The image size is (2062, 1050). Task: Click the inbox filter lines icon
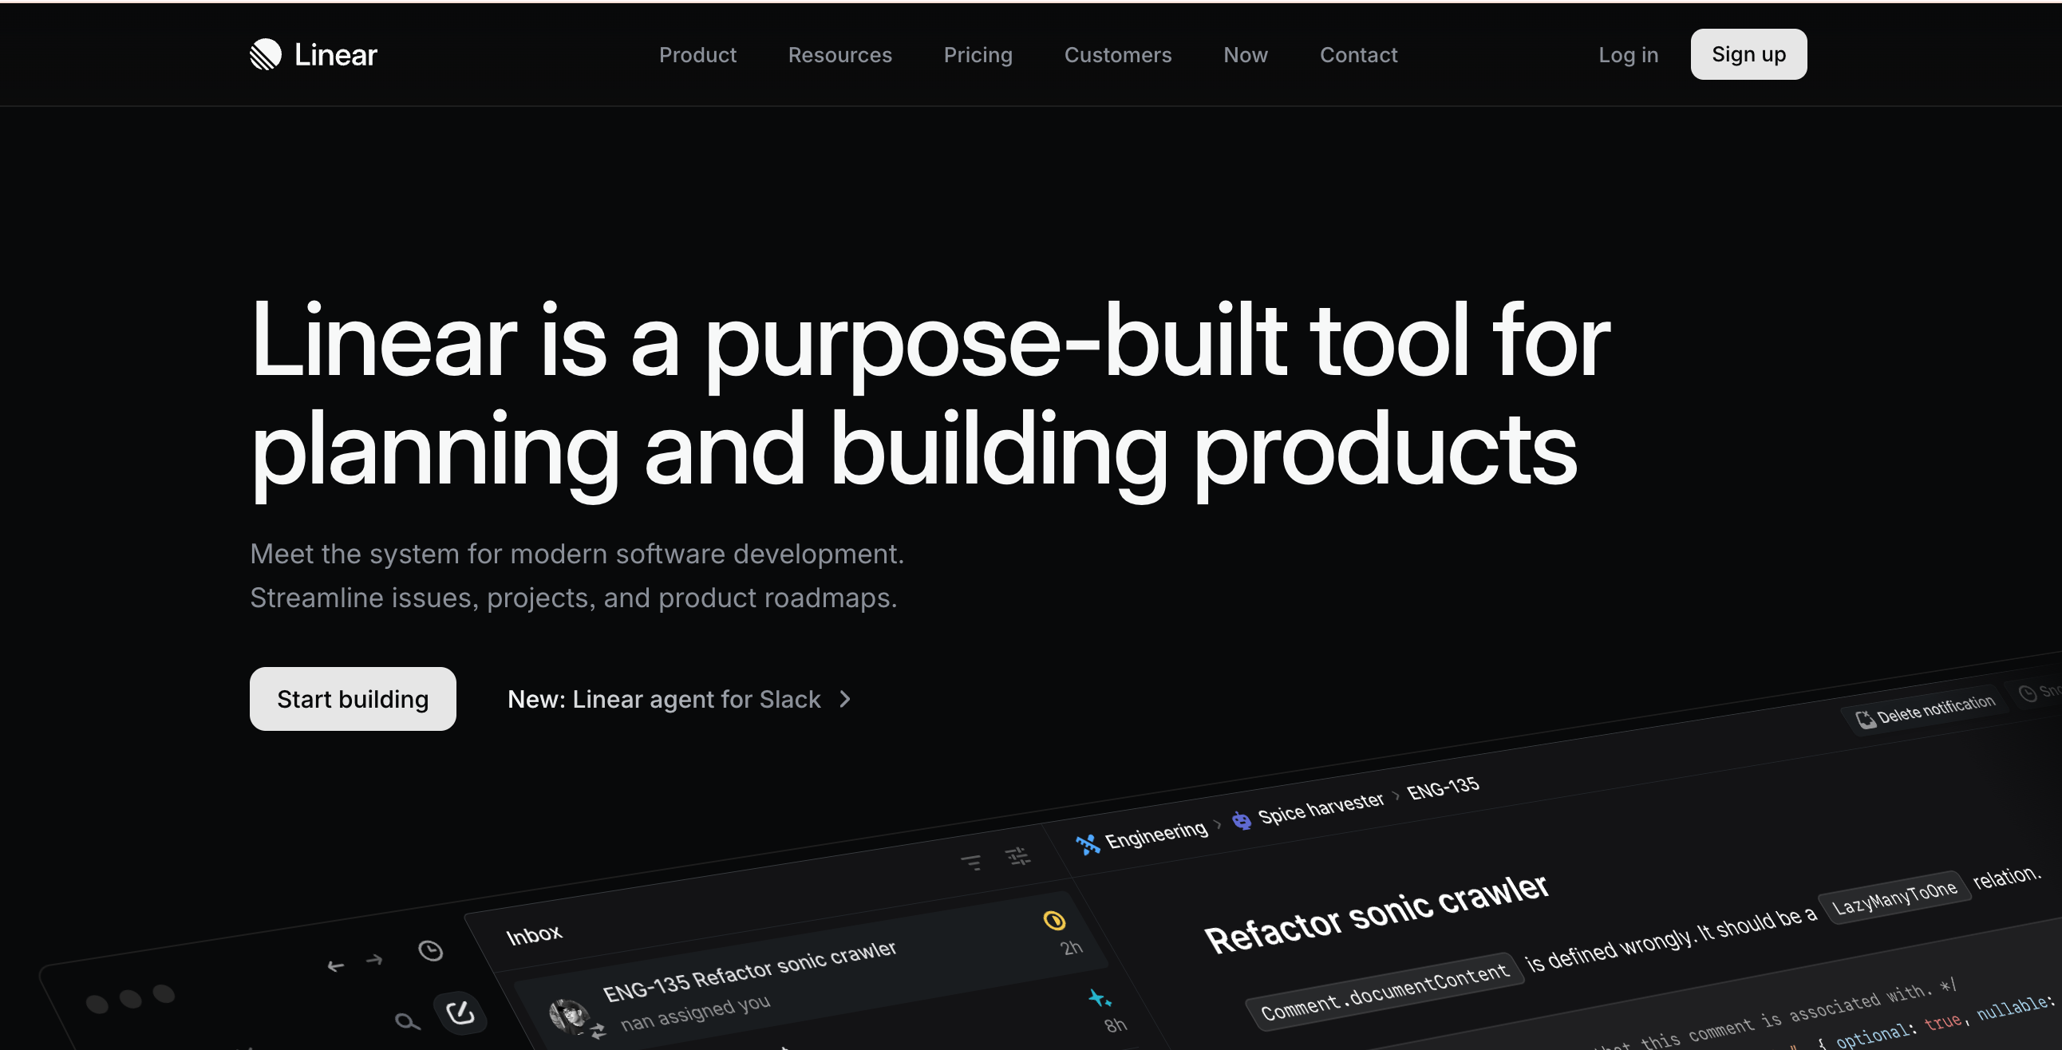tap(971, 862)
